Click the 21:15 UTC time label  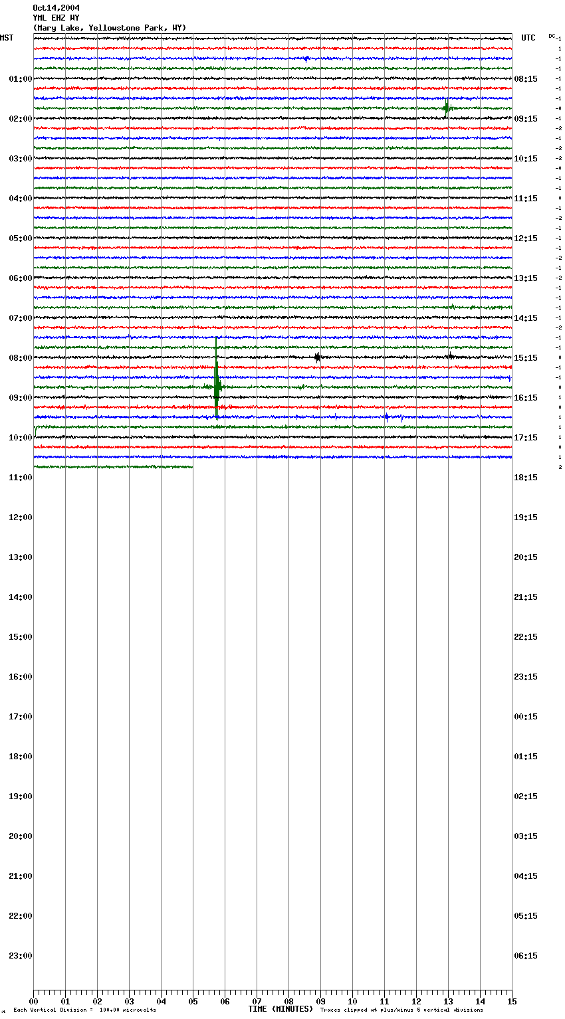coord(526,597)
